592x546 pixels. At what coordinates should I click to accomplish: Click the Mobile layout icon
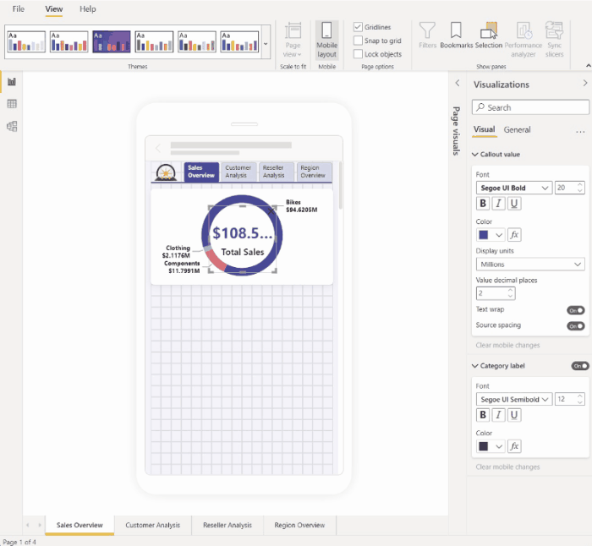326,39
